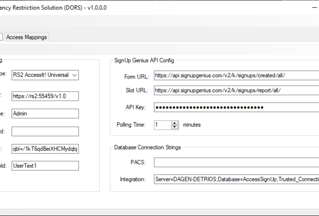Click the https://rs2:55459/v1.0 server address field
319x216 pixels.
(x=45, y=96)
